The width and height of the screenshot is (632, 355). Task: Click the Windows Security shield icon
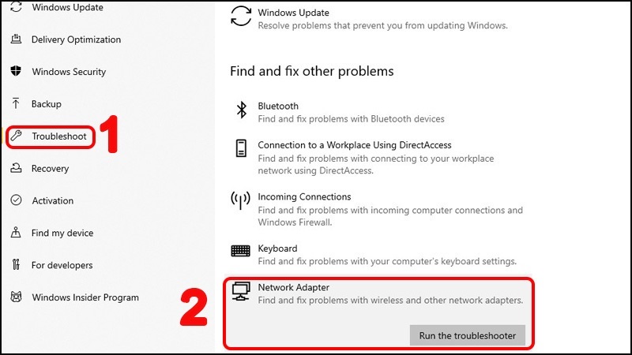tap(16, 72)
